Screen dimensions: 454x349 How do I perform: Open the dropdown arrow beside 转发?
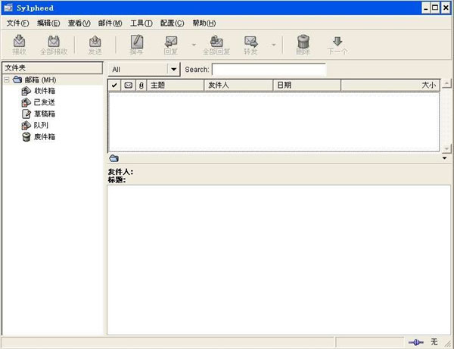click(274, 45)
